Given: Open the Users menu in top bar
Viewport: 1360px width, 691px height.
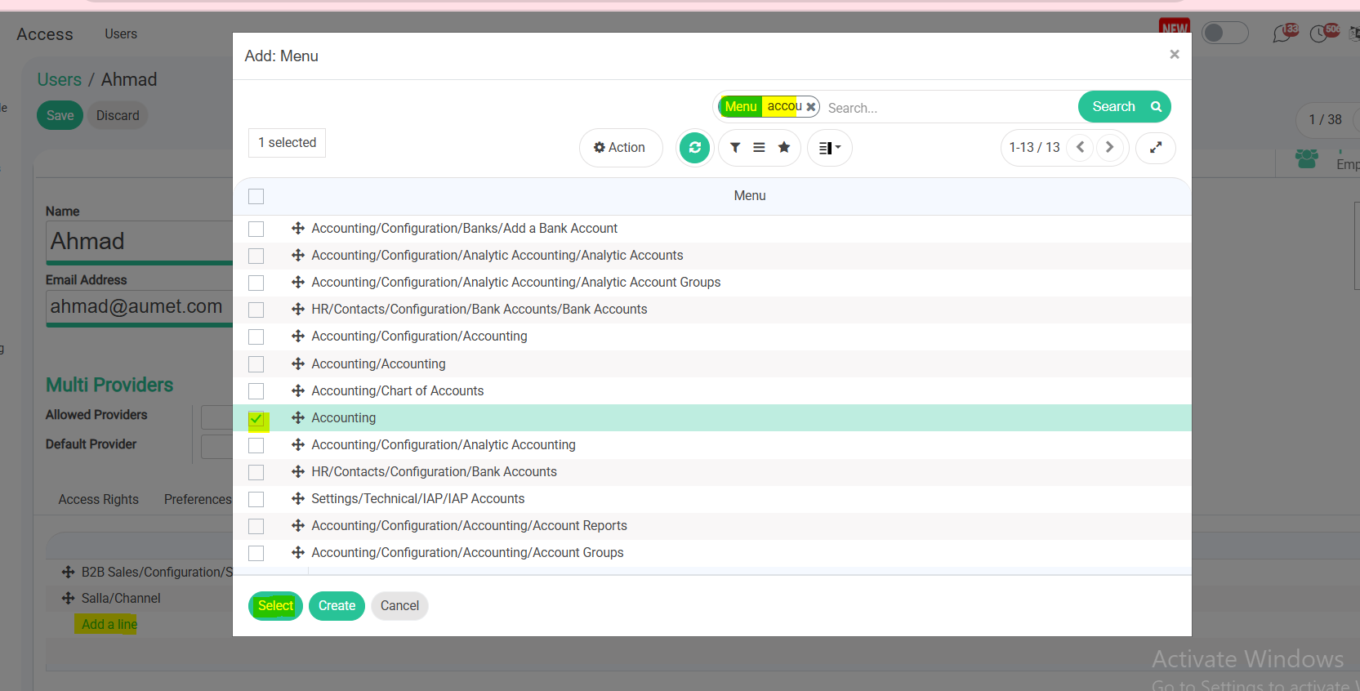Looking at the screenshot, I should pos(121,34).
